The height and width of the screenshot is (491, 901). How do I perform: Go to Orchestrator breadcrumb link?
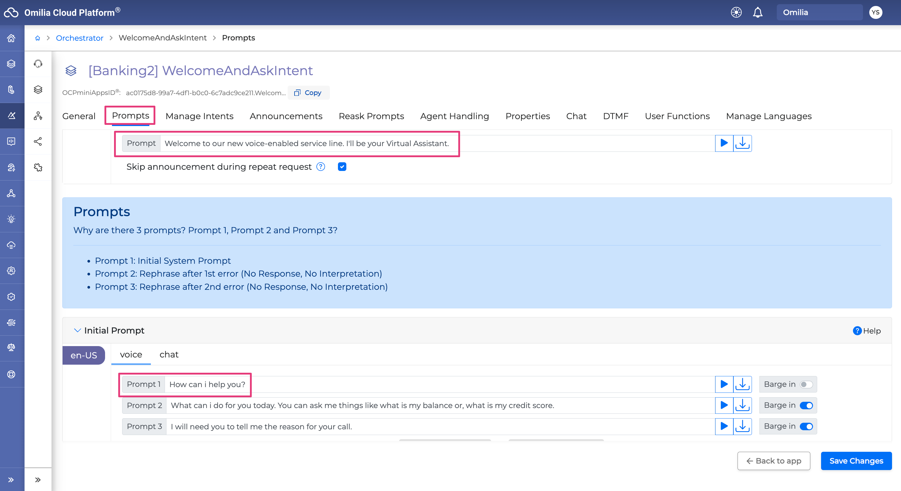[79, 38]
